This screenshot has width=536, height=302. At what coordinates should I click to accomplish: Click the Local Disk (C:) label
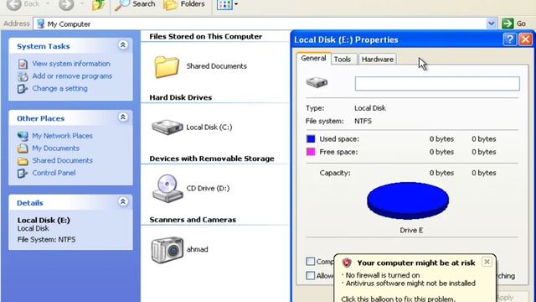(x=209, y=128)
